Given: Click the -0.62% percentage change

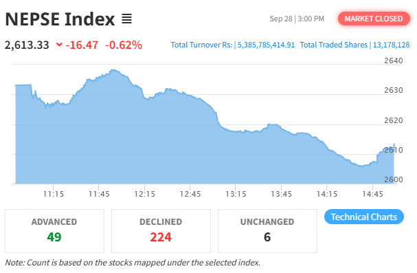Looking at the screenshot, I should click(124, 45).
